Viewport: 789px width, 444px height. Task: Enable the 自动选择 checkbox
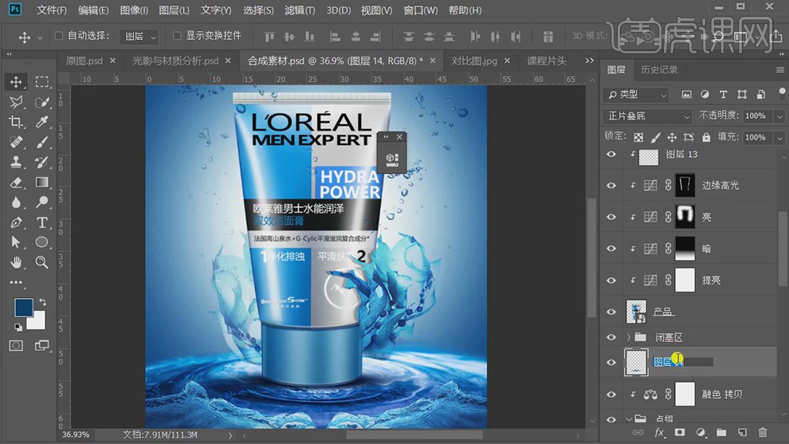(x=59, y=36)
